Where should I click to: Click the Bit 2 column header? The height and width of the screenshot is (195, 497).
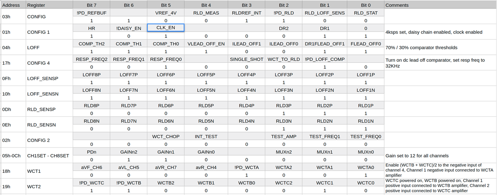284,5
